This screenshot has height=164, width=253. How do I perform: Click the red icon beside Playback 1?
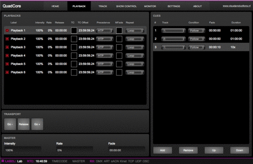(x=7, y=30)
